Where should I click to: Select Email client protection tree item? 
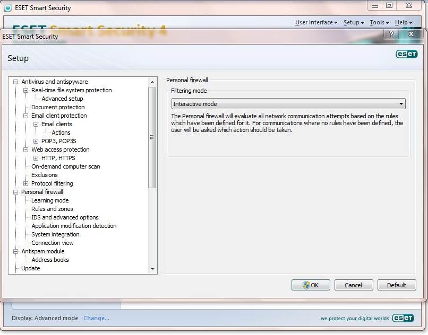(x=59, y=116)
